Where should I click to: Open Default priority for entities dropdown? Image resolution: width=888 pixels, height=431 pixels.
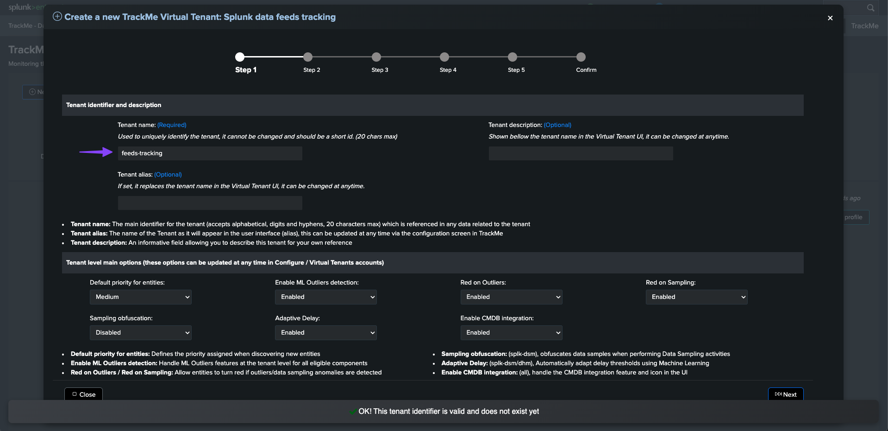141,297
